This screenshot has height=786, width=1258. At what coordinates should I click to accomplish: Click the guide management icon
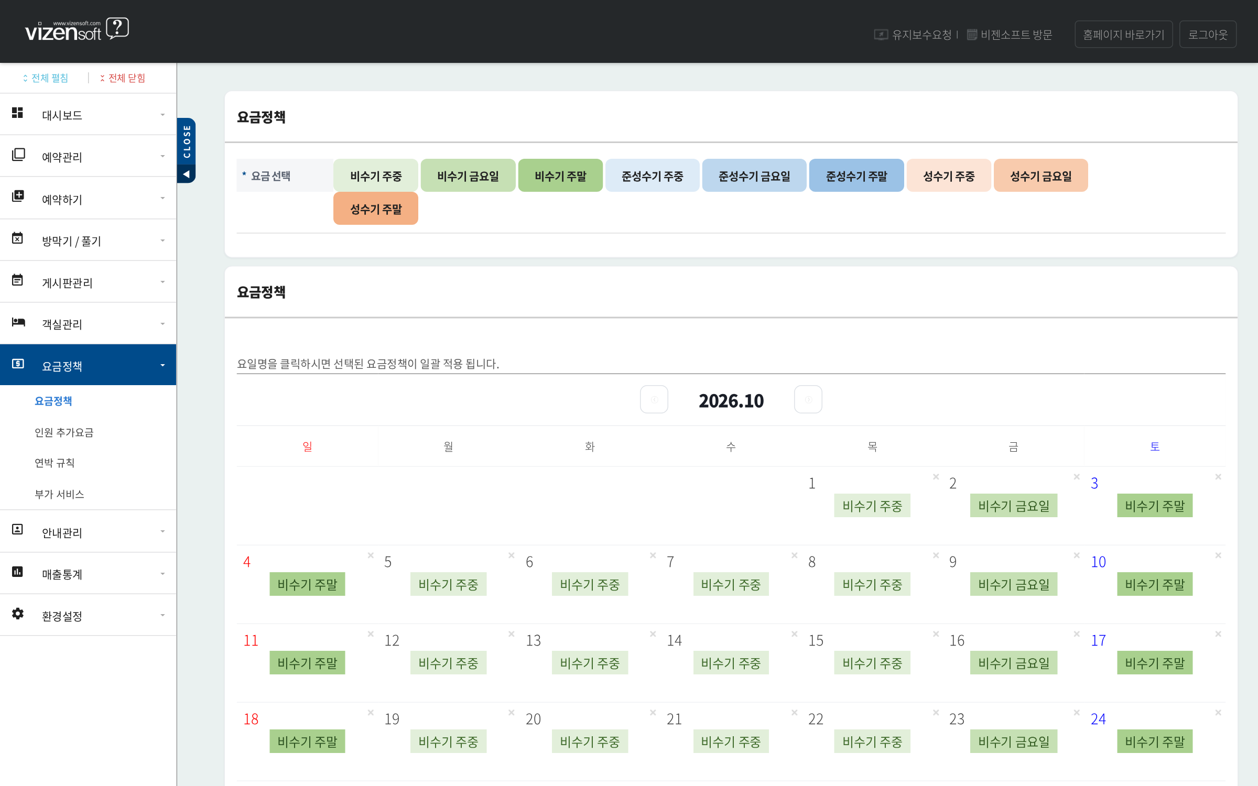click(x=17, y=529)
